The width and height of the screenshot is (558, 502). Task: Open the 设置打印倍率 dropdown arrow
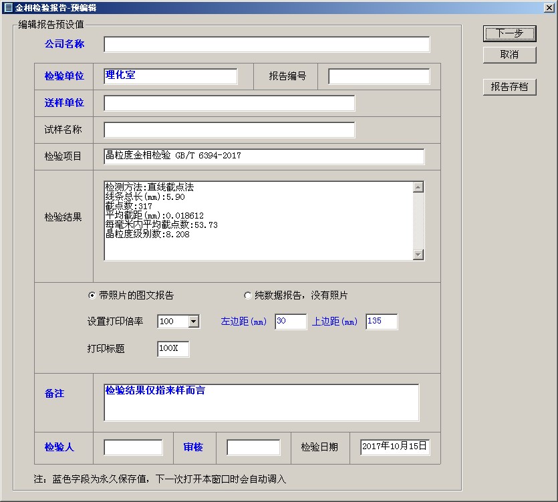(193, 322)
